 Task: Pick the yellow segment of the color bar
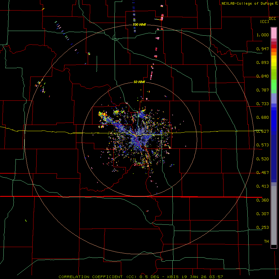[x=274, y=61]
